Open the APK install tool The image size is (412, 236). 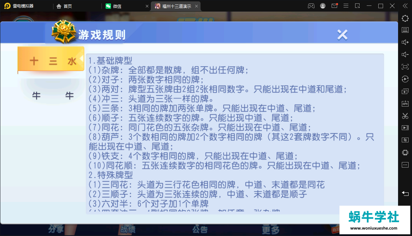(405, 103)
